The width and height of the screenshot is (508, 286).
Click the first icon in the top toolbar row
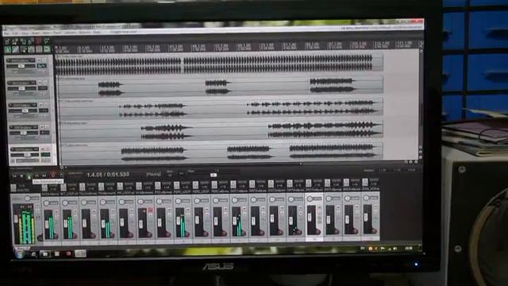[x=8, y=41]
